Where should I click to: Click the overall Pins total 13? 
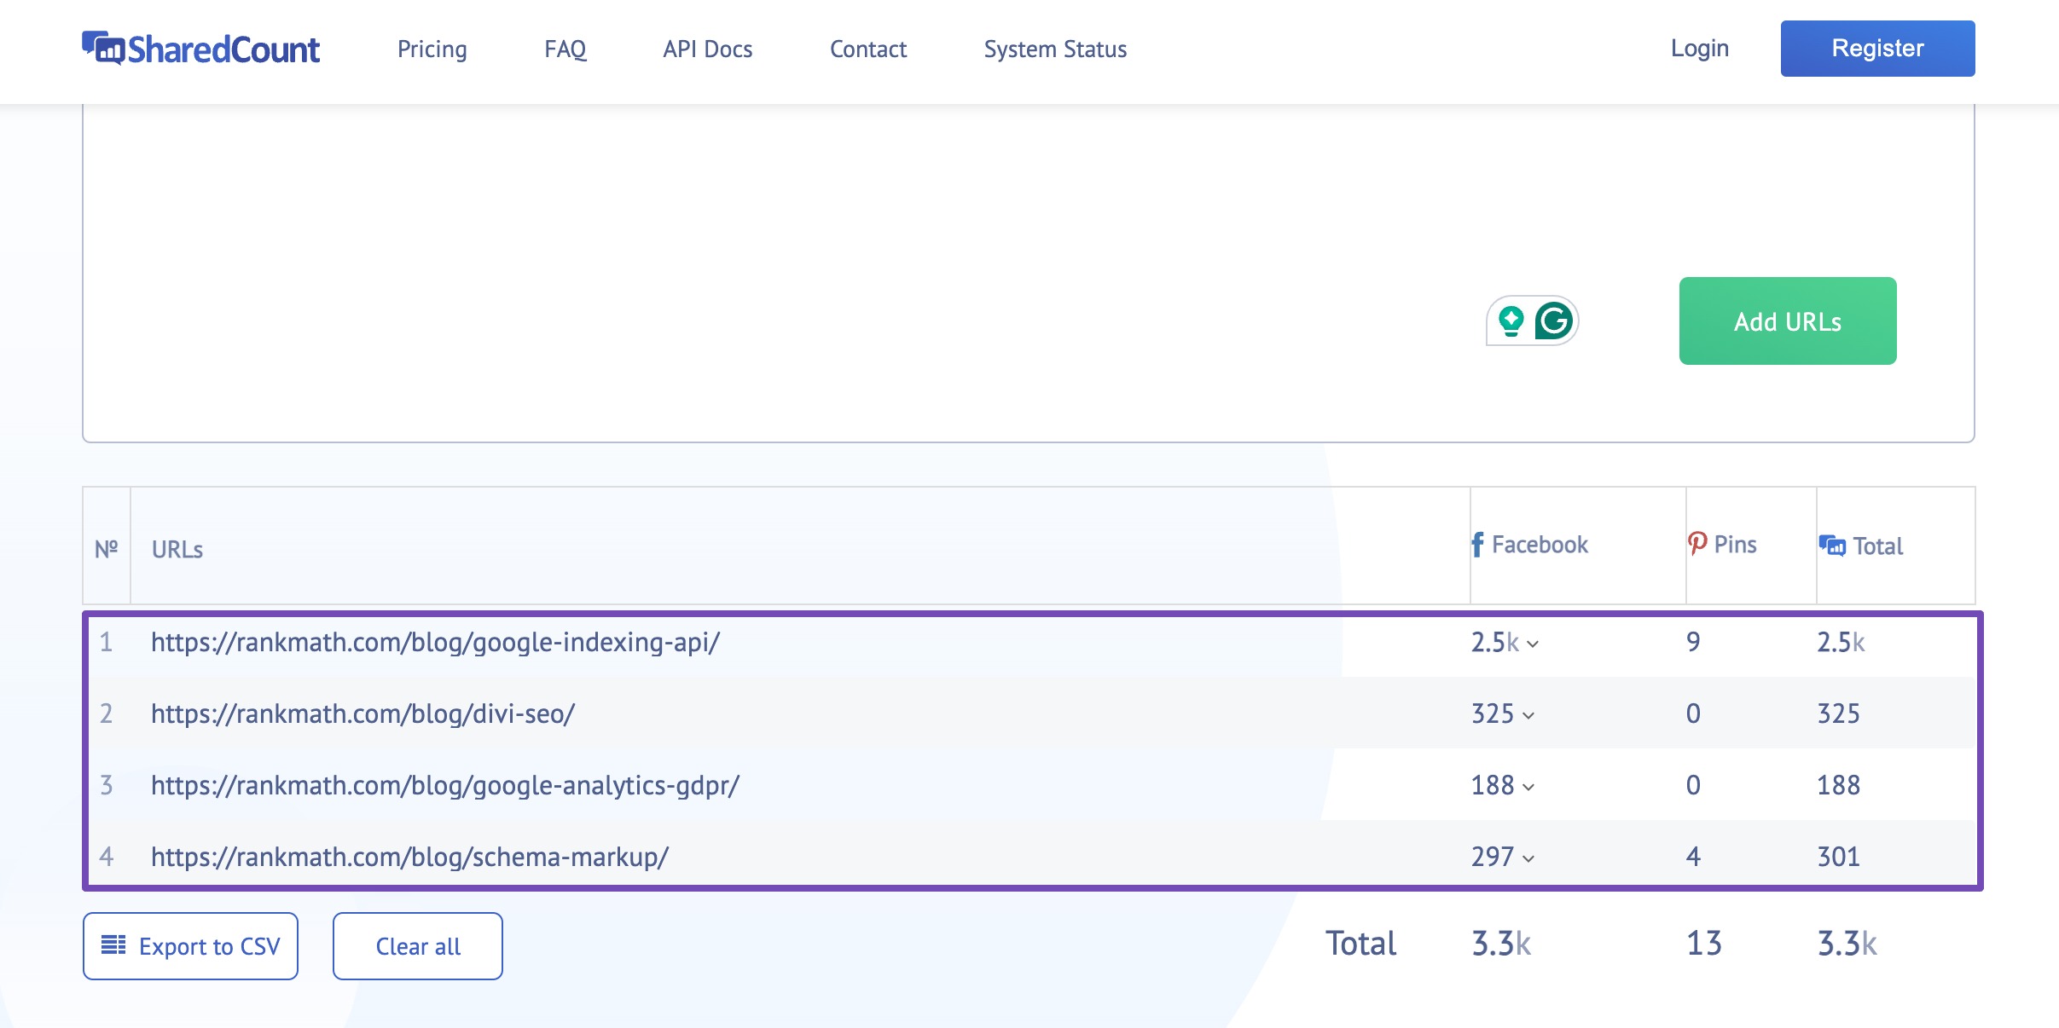[1704, 944]
